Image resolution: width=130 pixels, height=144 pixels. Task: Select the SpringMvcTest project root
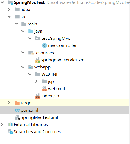(29, 2)
